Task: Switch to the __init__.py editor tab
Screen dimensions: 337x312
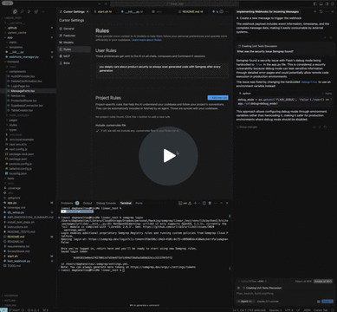Action: (133, 11)
